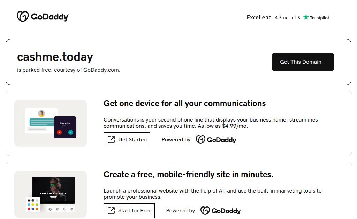357x219 pixels.
Task: Click the Excellent Trustpilot rating label
Action: pos(259,17)
